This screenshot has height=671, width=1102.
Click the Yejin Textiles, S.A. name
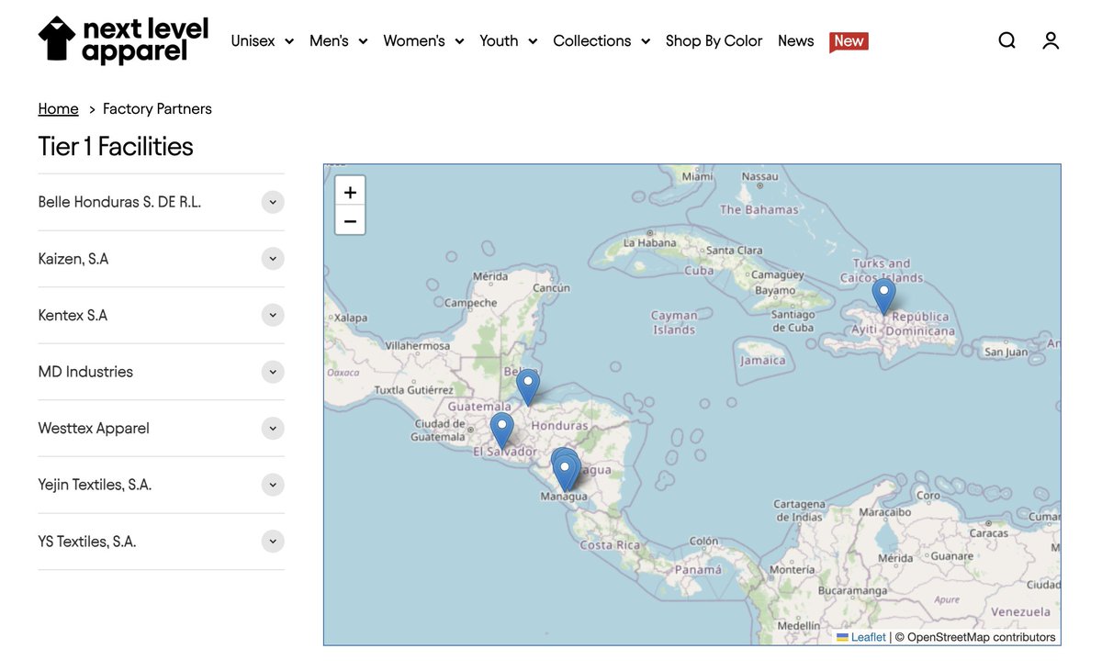coord(95,485)
